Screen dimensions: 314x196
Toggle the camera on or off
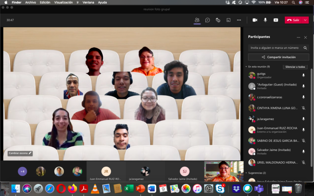255,20
